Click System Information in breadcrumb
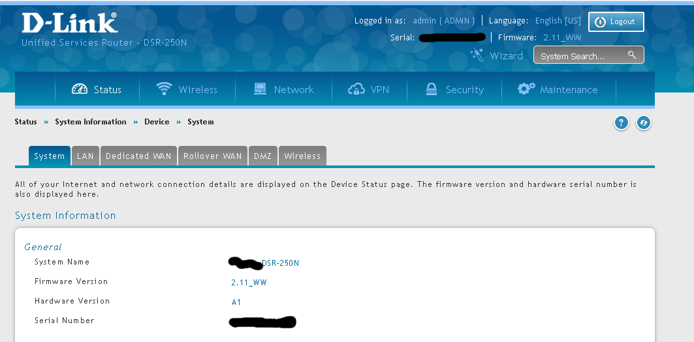This screenshot has height=342, width=694. [91, 122]
